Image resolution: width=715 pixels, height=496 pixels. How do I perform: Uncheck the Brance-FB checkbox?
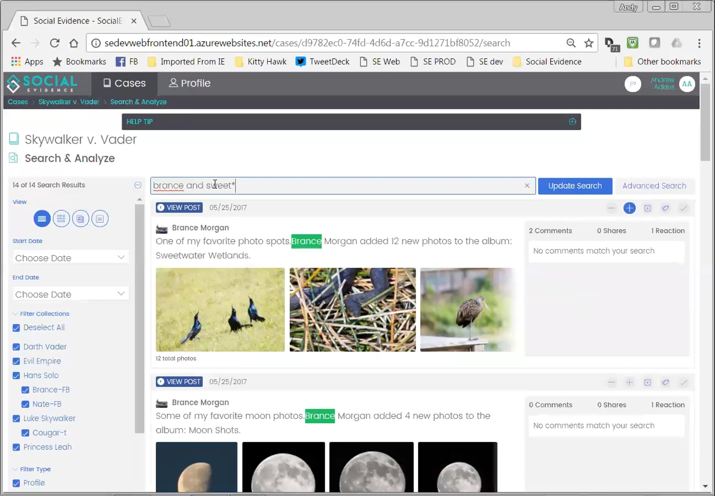25,390
